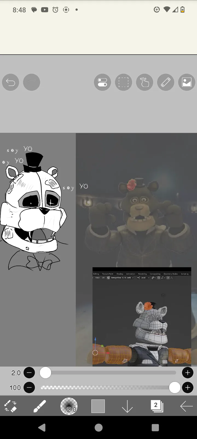Tap the back arrow in toolbar

(x=187, y=406)
